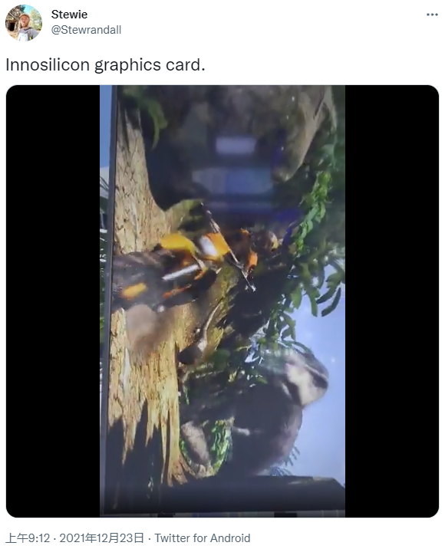Open Stewie's profile picture avatar
The height and width of the screenshot is (549, 445).
[24, 23]
